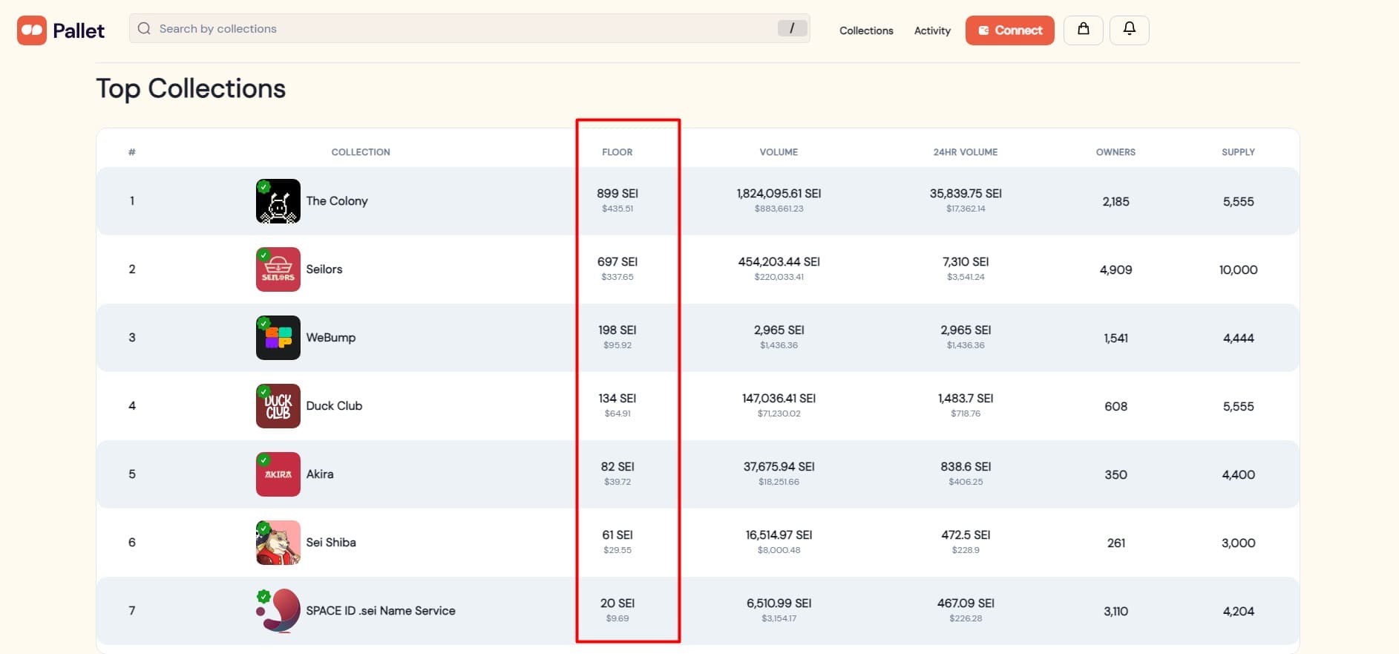Viewport: 1399px width, 654px height.
Task: Click the VOLUME column header
Action: point(779,152)
